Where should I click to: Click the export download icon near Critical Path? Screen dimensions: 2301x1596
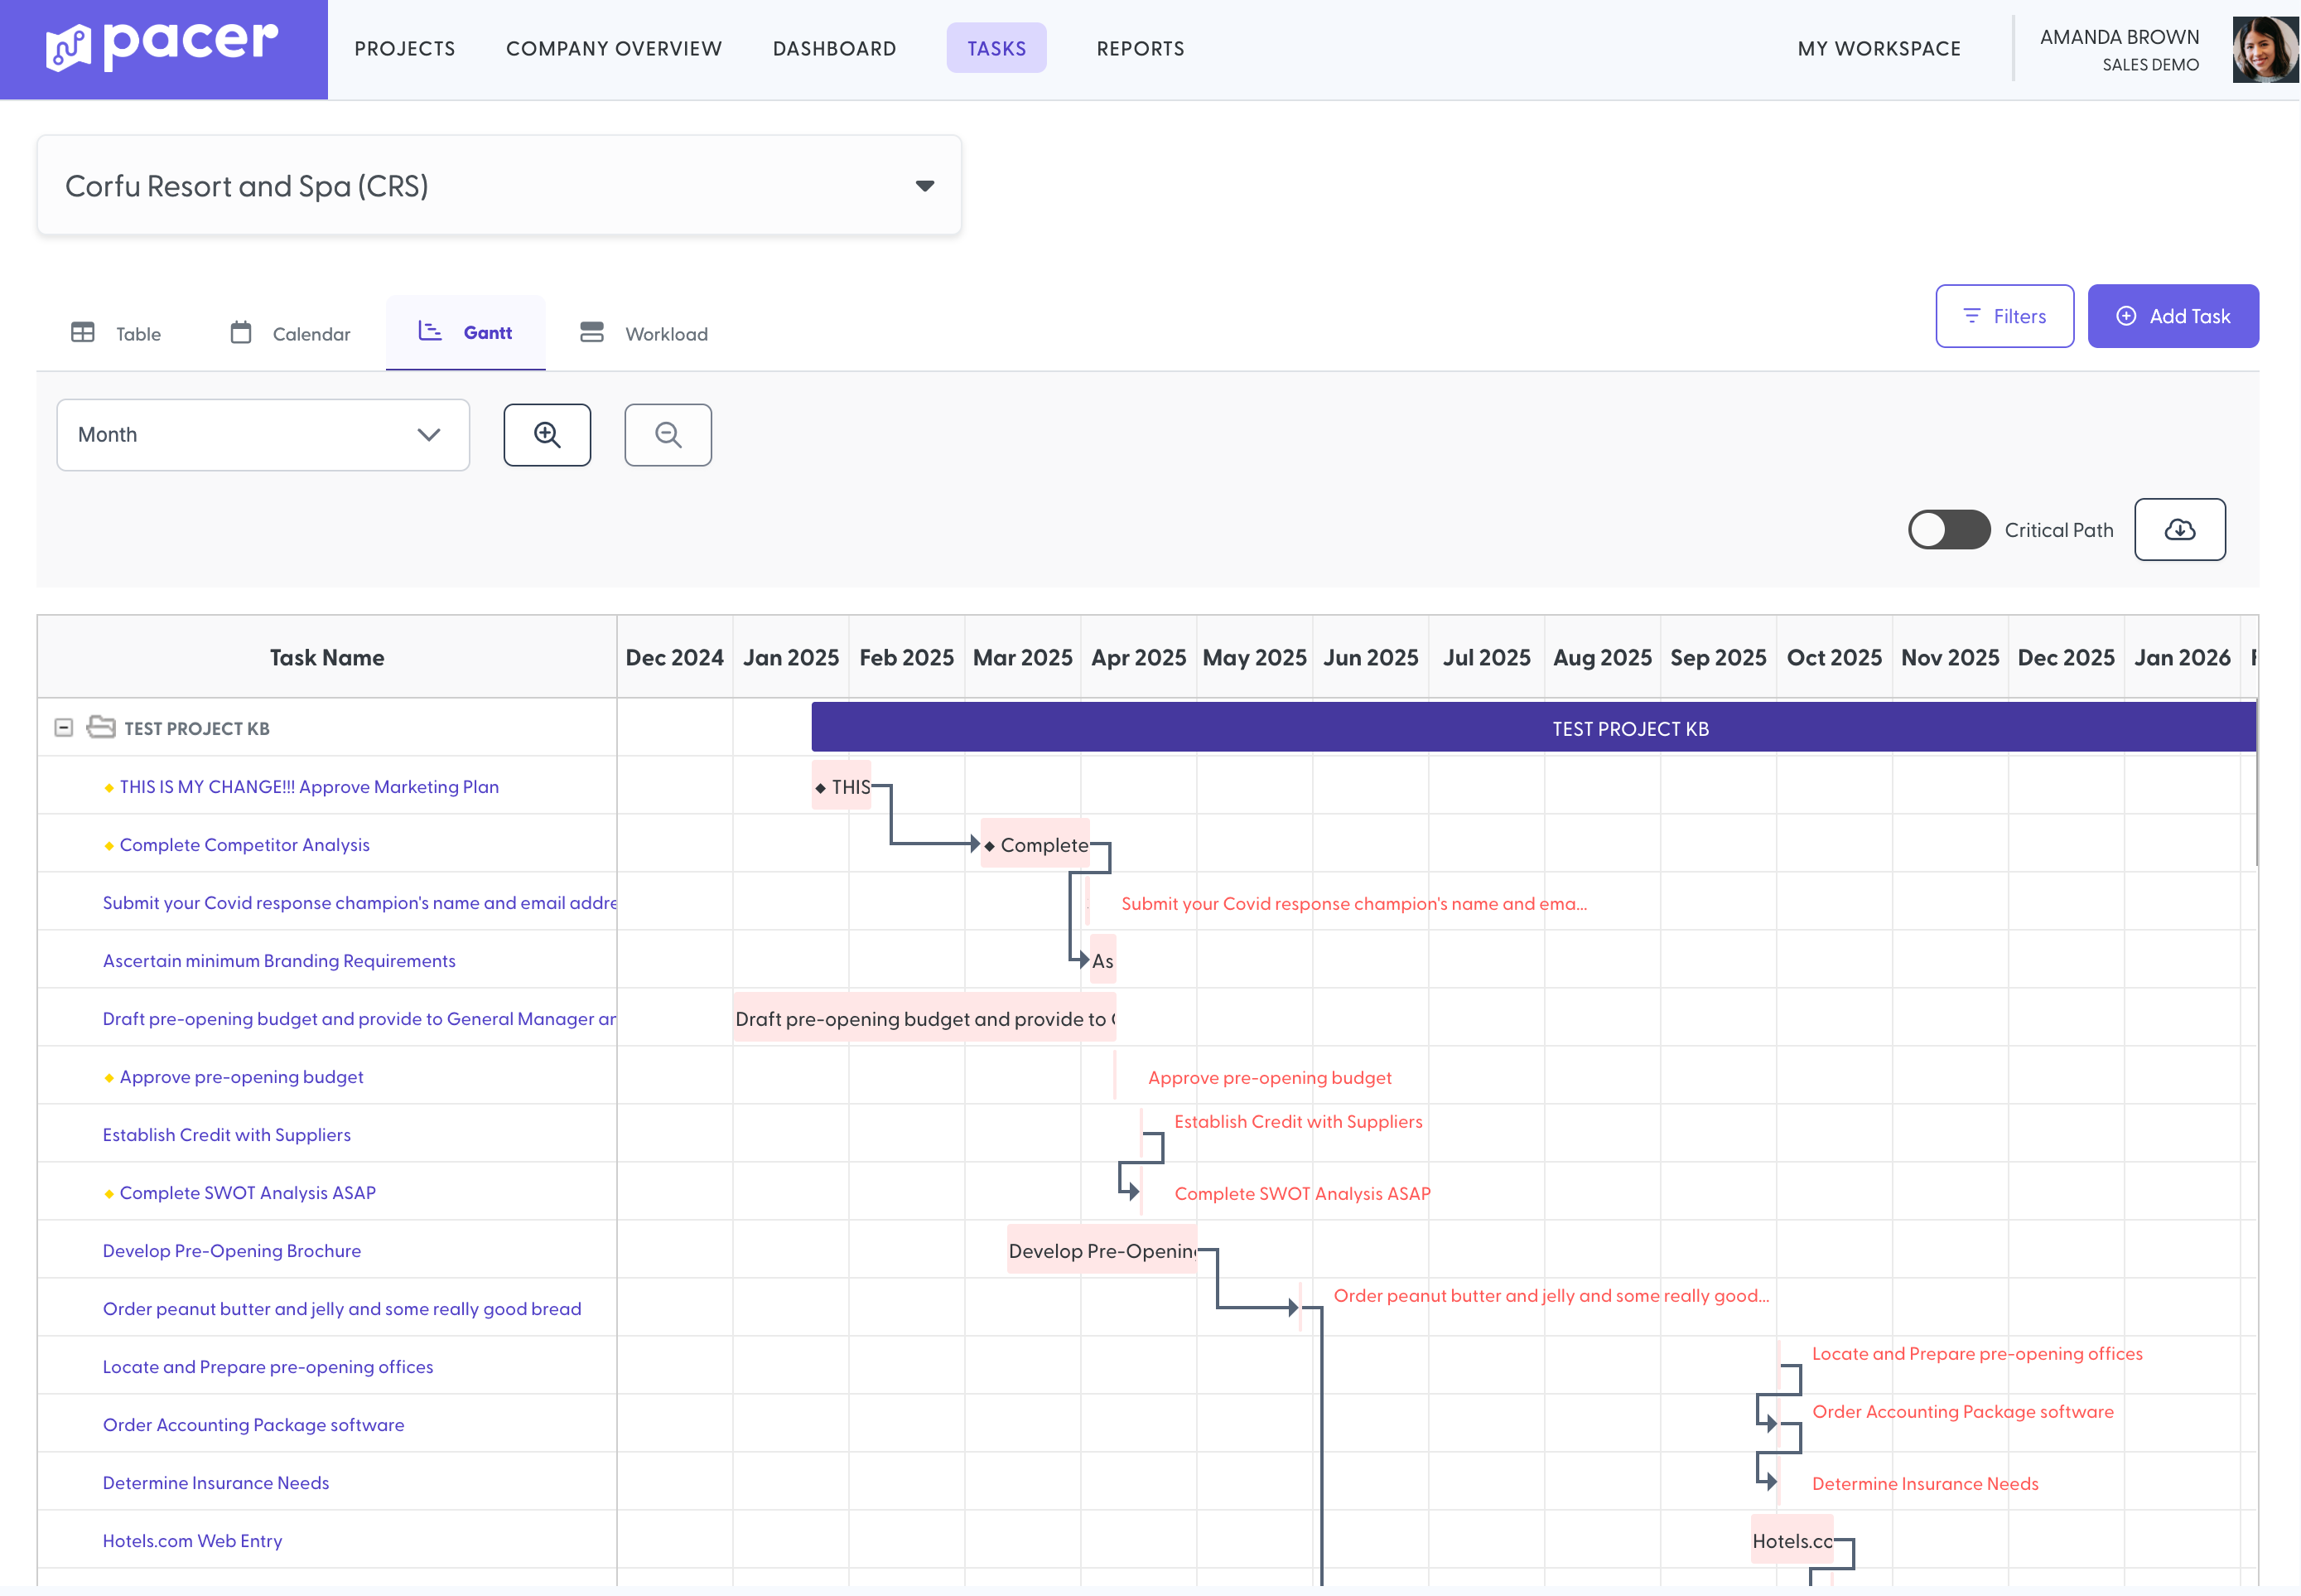point(2179,529)
